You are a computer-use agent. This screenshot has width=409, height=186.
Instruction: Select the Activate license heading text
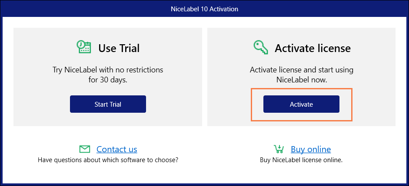click(313, 48)
